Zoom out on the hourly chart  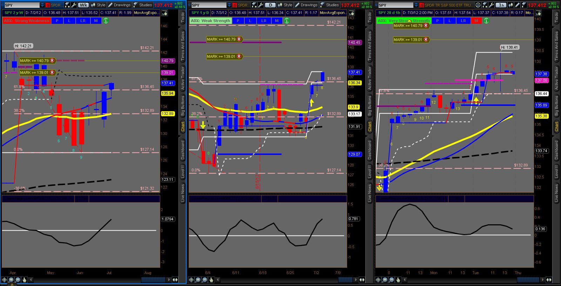(x=392, y=280)
